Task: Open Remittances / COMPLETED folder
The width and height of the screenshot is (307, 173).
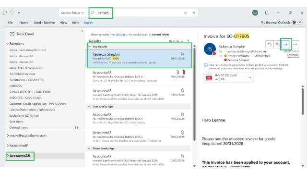Action: (x=27, y=80)
